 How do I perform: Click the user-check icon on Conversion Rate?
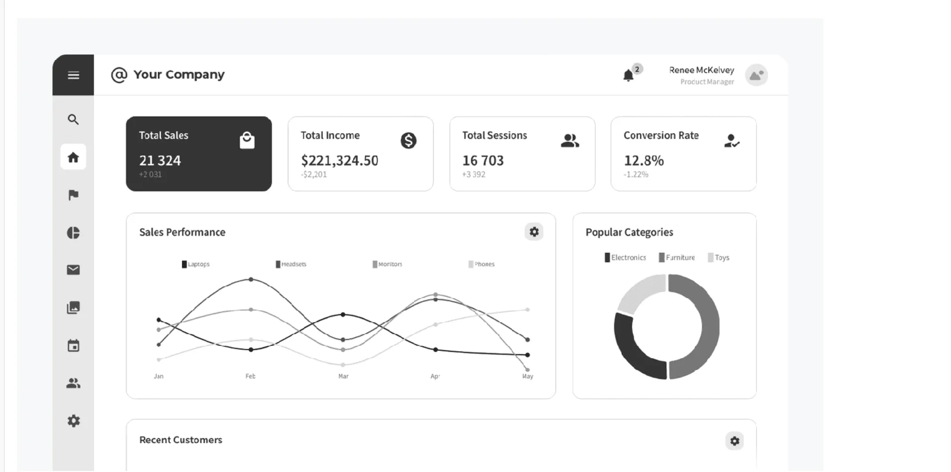pos(732,141)
